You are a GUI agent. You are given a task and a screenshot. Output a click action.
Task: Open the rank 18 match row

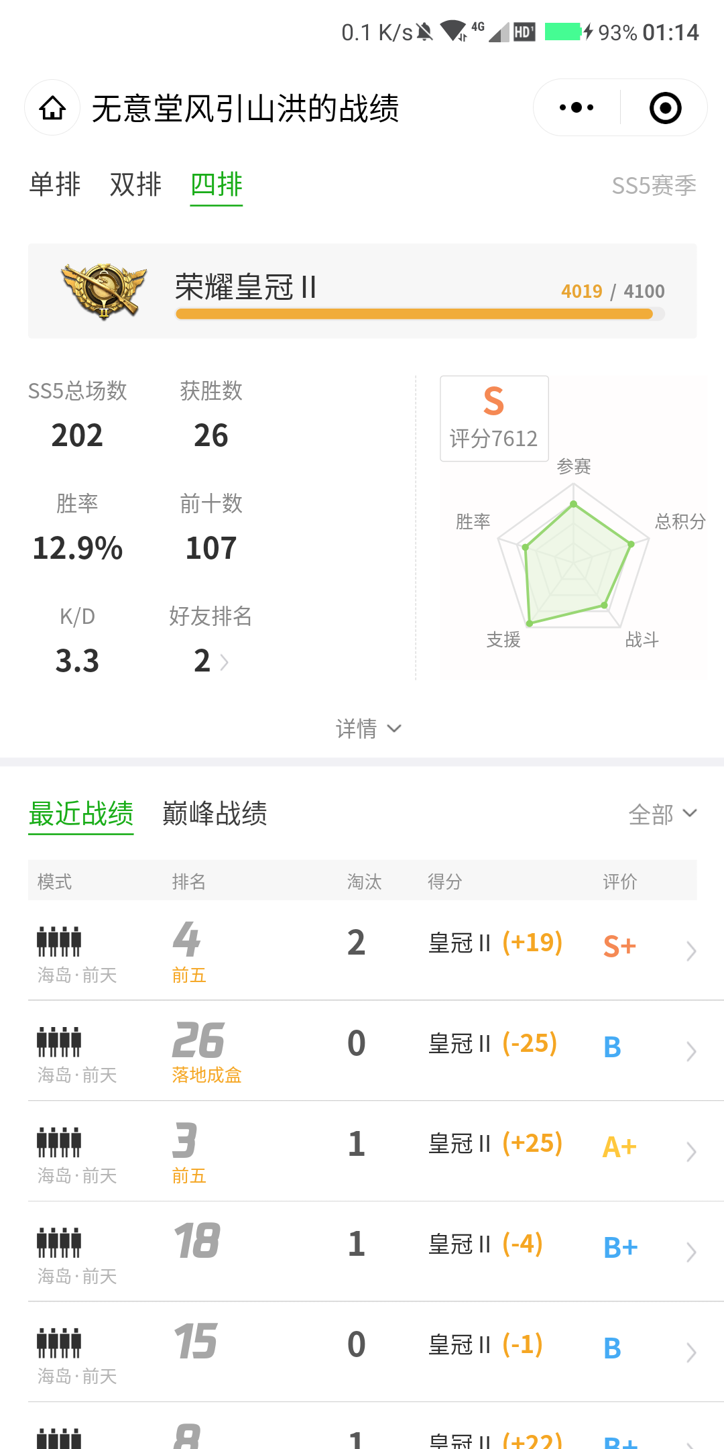pyautogui.click(x=362, y=1251)
